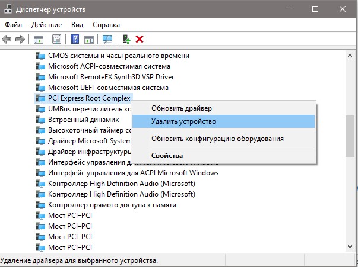The width and height of the screenshot is (358, 267).
Task: Select Microsoft UEFI-совместимая система entry
Action: [108, 88]
